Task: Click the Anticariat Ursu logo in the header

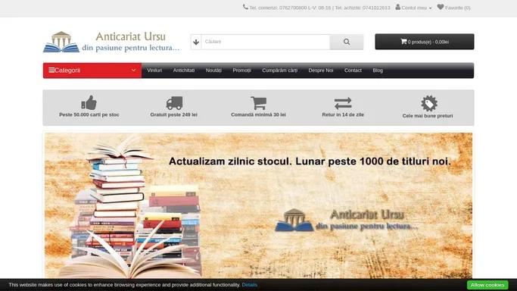Action: (x=111, y=42)
